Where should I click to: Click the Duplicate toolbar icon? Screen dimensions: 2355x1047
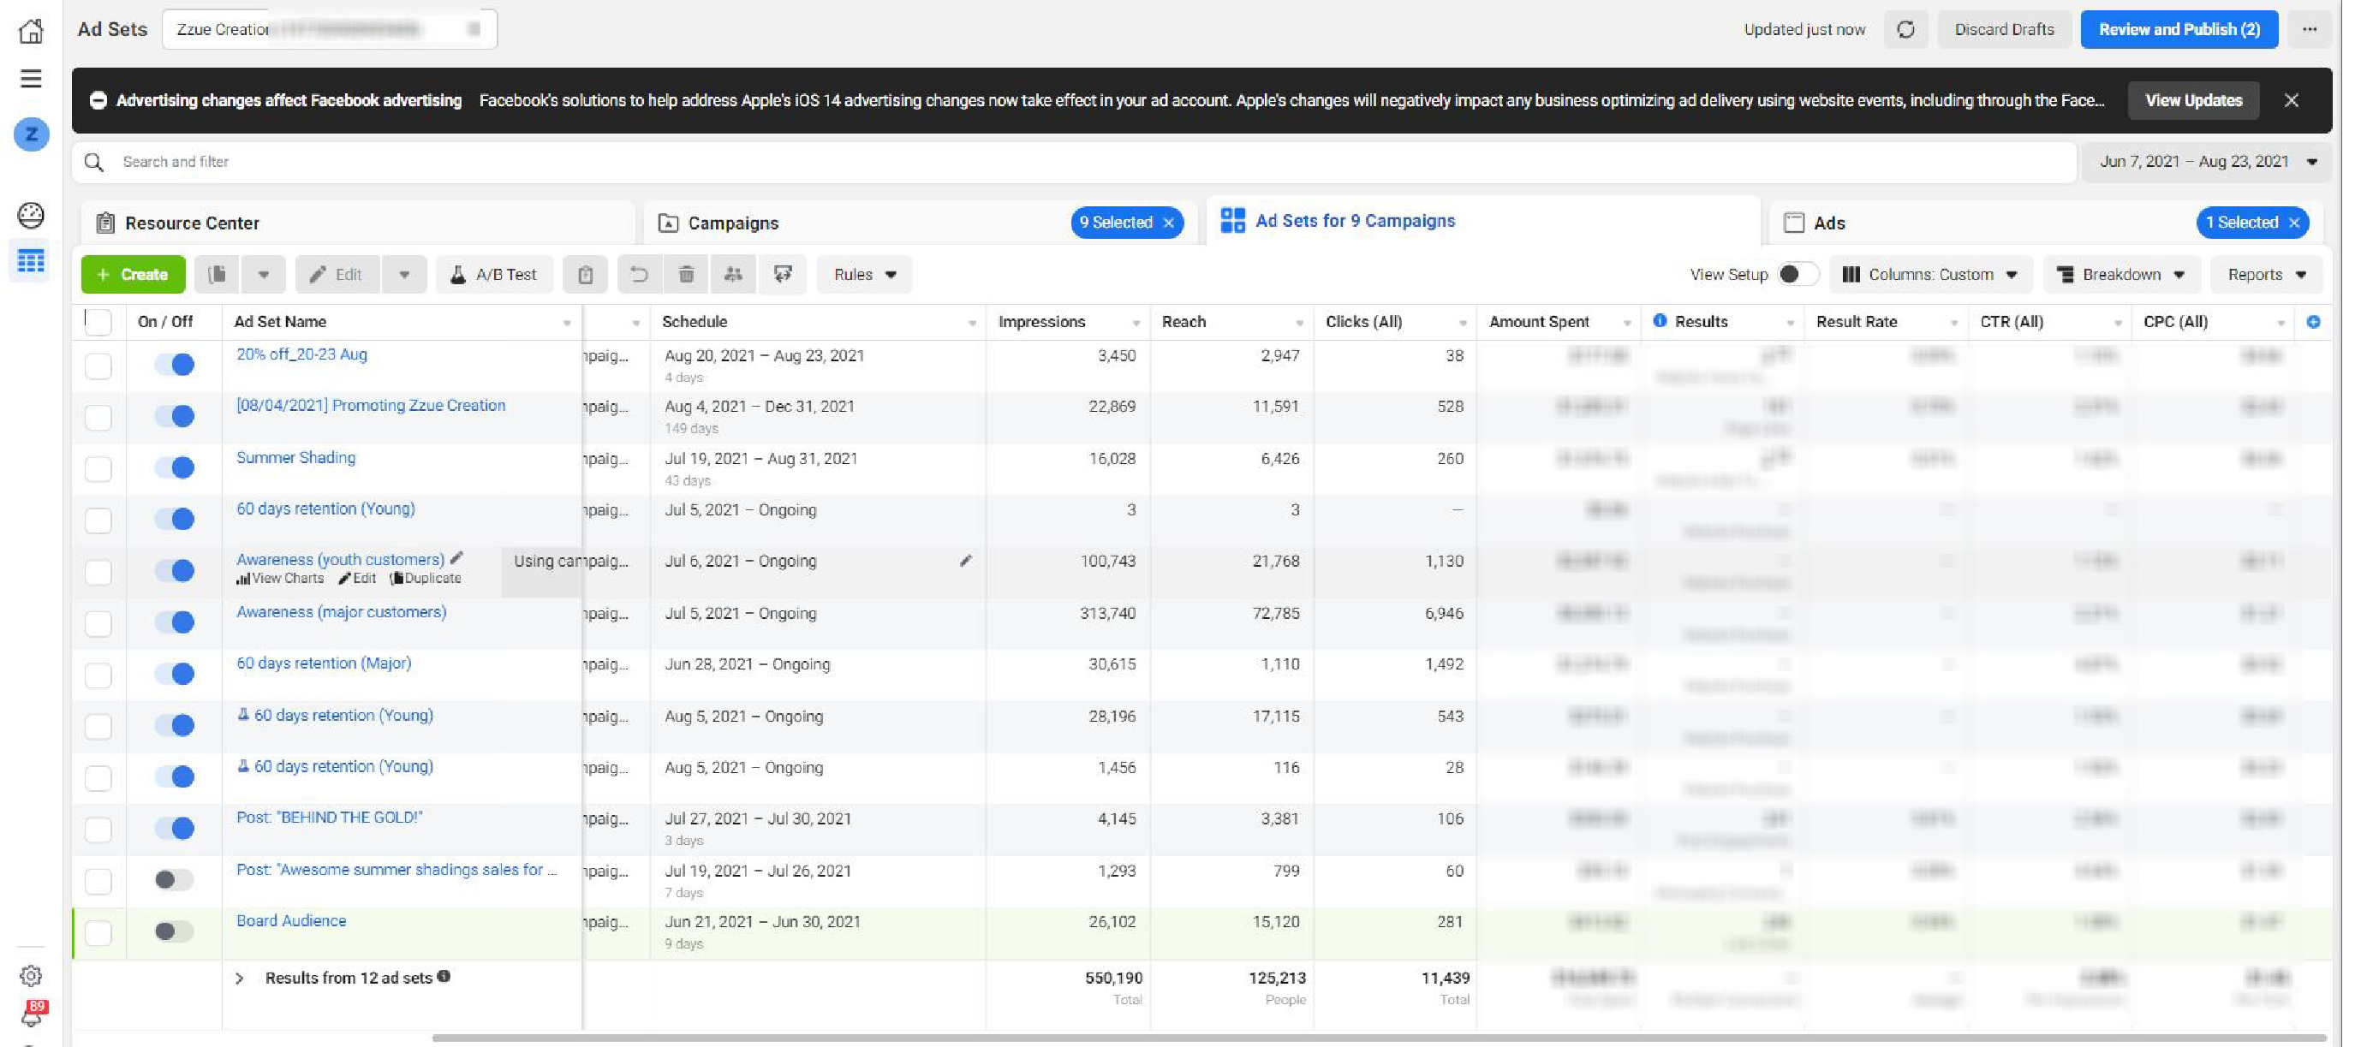point(217,274)
